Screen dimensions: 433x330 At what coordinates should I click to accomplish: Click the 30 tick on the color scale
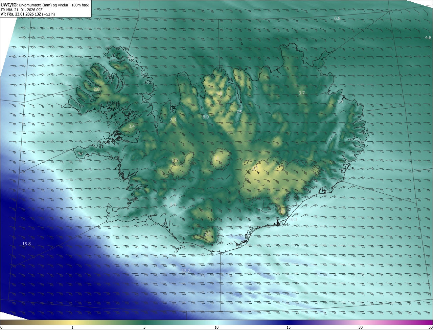pyautogui.click(x=361, y=327)
